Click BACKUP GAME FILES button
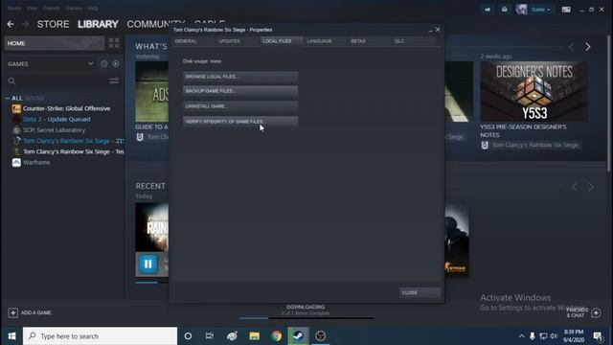Viewport: 613px width, 345px height. [x=240, y=91]
